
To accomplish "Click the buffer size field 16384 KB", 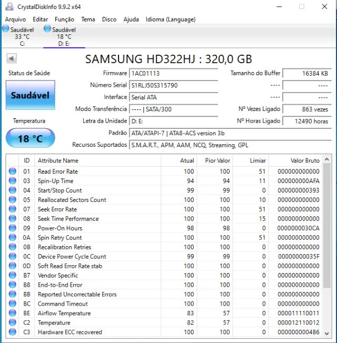I will [x=307, y=74].
